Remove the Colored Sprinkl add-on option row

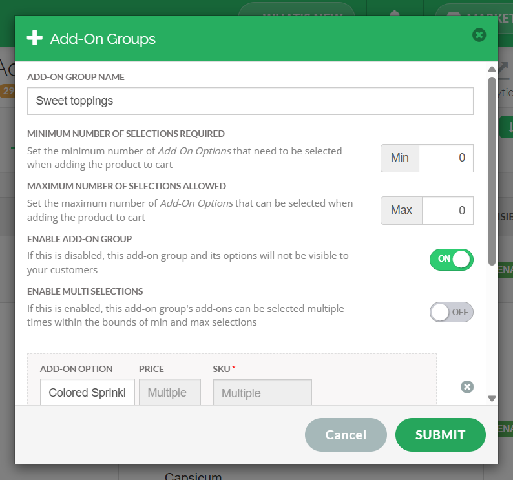pyautogui.click(x=467, y=387)
